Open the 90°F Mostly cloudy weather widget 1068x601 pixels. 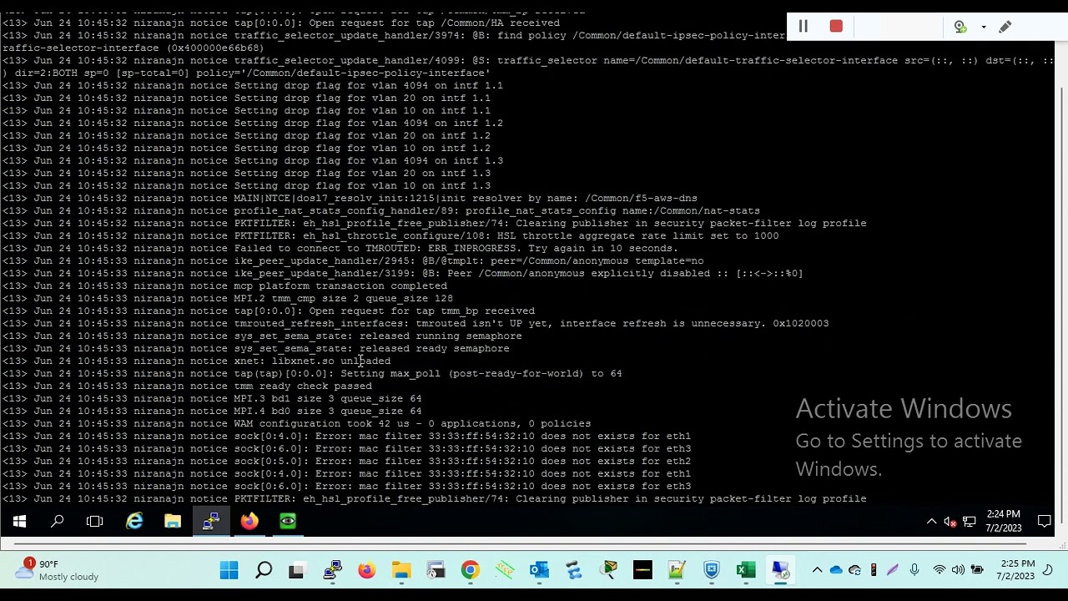(58, 570)
